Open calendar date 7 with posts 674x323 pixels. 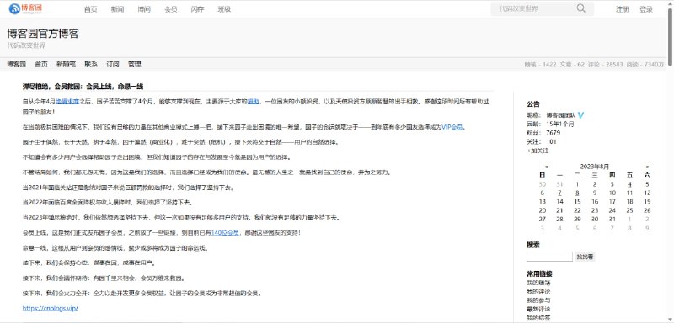tap(559, 193)
